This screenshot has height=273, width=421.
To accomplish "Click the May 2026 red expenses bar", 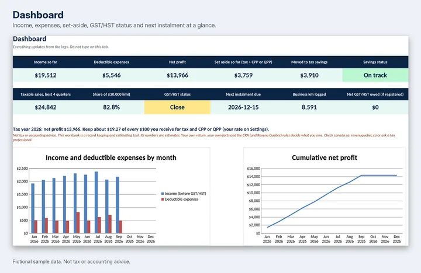I will [x=78, y=223].
